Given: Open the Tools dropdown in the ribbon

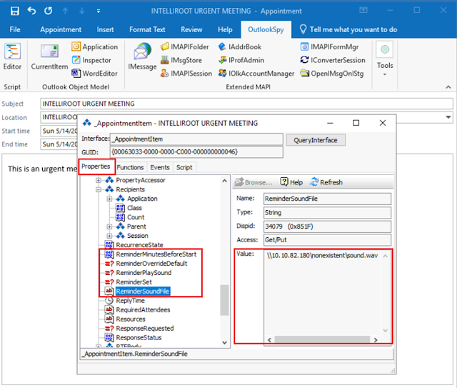Looking at the screenshot, I should 385,59.
